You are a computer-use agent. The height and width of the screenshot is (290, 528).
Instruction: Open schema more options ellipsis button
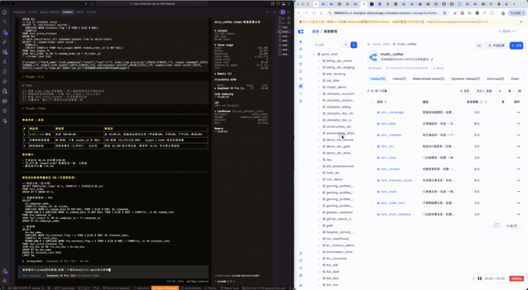[479, 45]
